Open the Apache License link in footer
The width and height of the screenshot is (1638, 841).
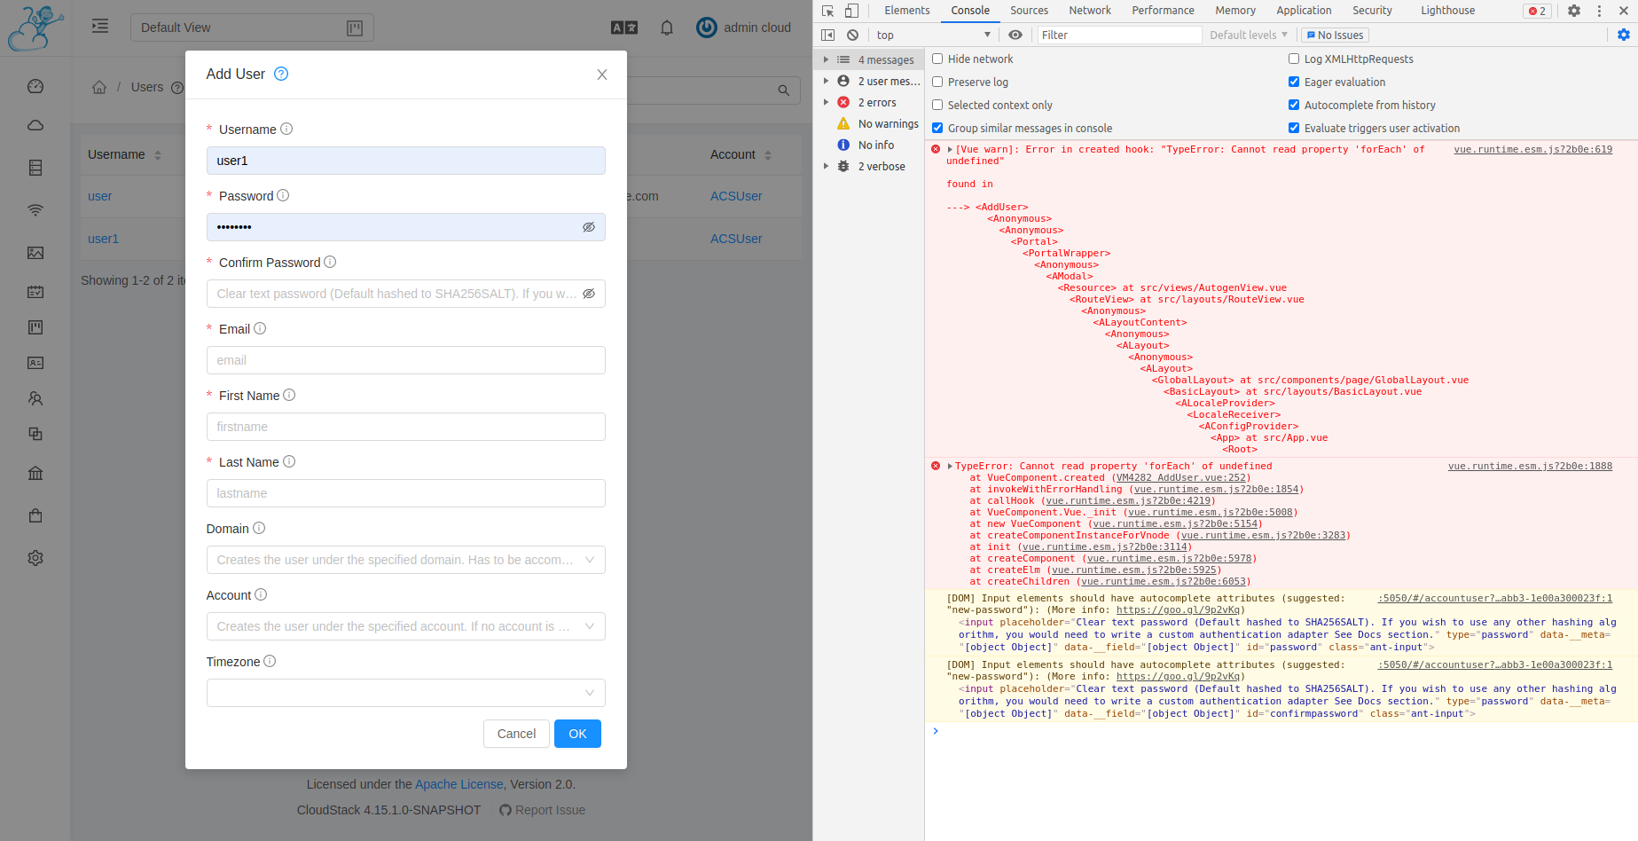458,783
